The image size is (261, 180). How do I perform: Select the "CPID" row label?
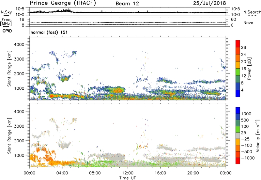tap(7, 31)
